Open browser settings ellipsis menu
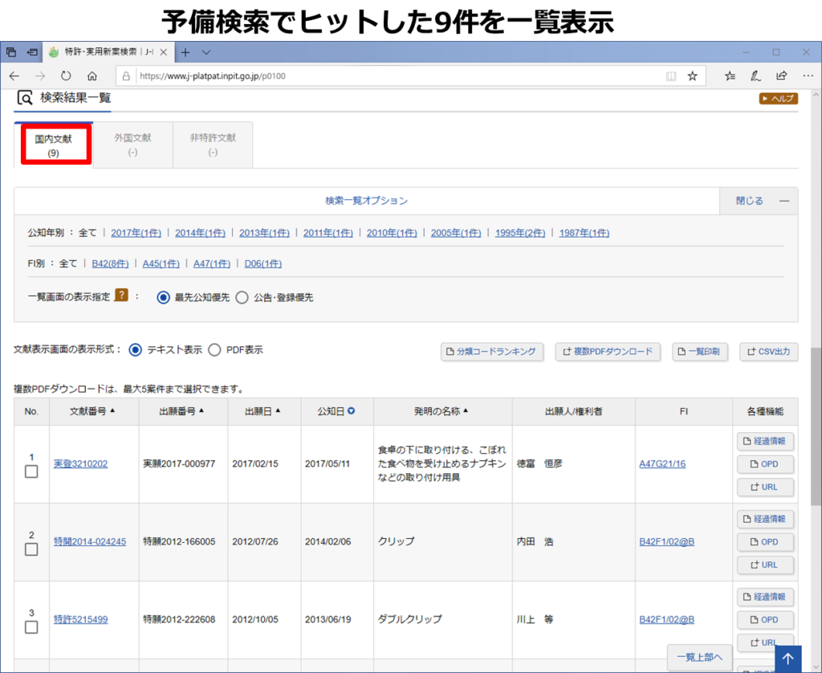The image size is (822, 673). 808,76
